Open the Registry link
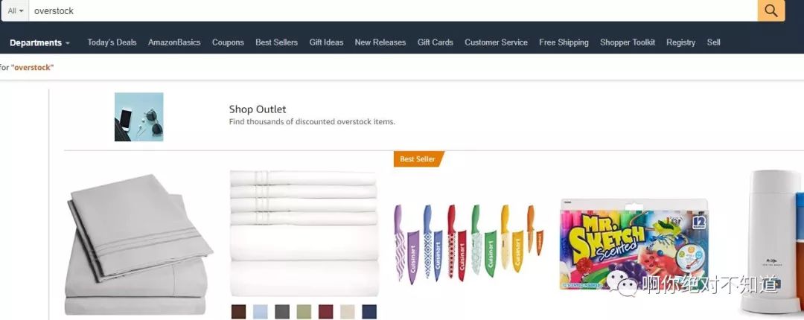This screenshot has width=804, height=320. coord(680,42)
